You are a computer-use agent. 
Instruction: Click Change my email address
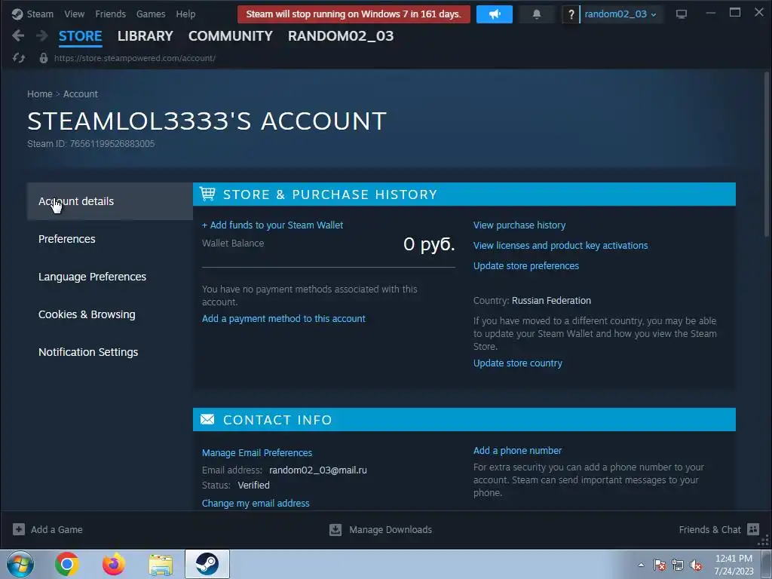tap(256, 503)
